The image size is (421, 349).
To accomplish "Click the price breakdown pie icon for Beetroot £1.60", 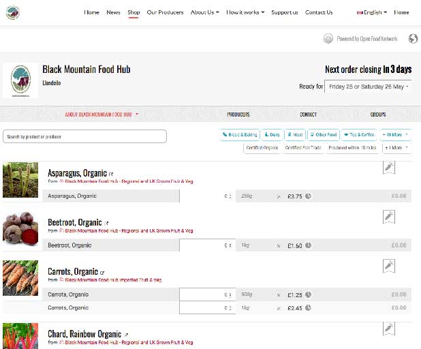I will pyautogui.click(x=308, y=245).
